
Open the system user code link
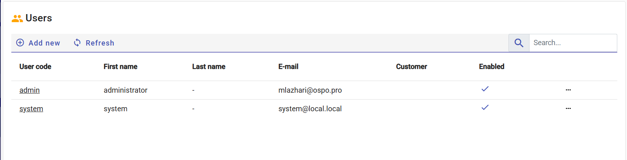(31, 109)
